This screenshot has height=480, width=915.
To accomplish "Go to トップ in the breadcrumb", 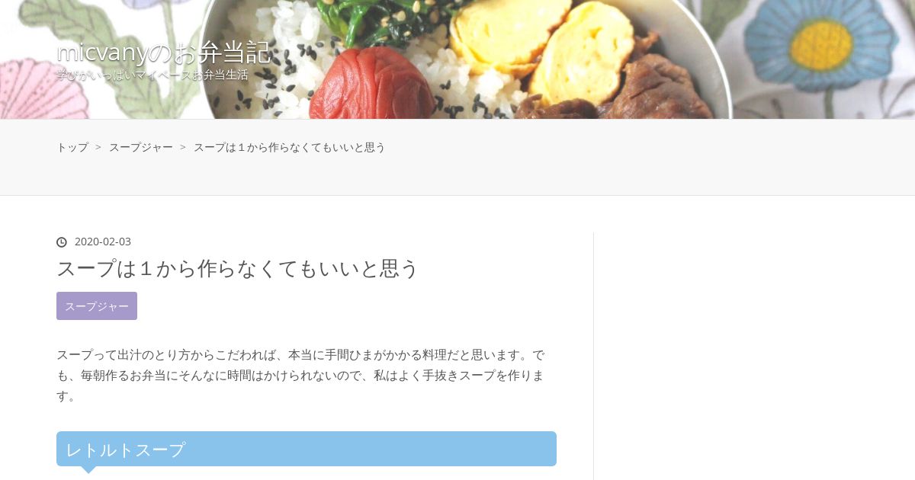I will tap(72, 147).
